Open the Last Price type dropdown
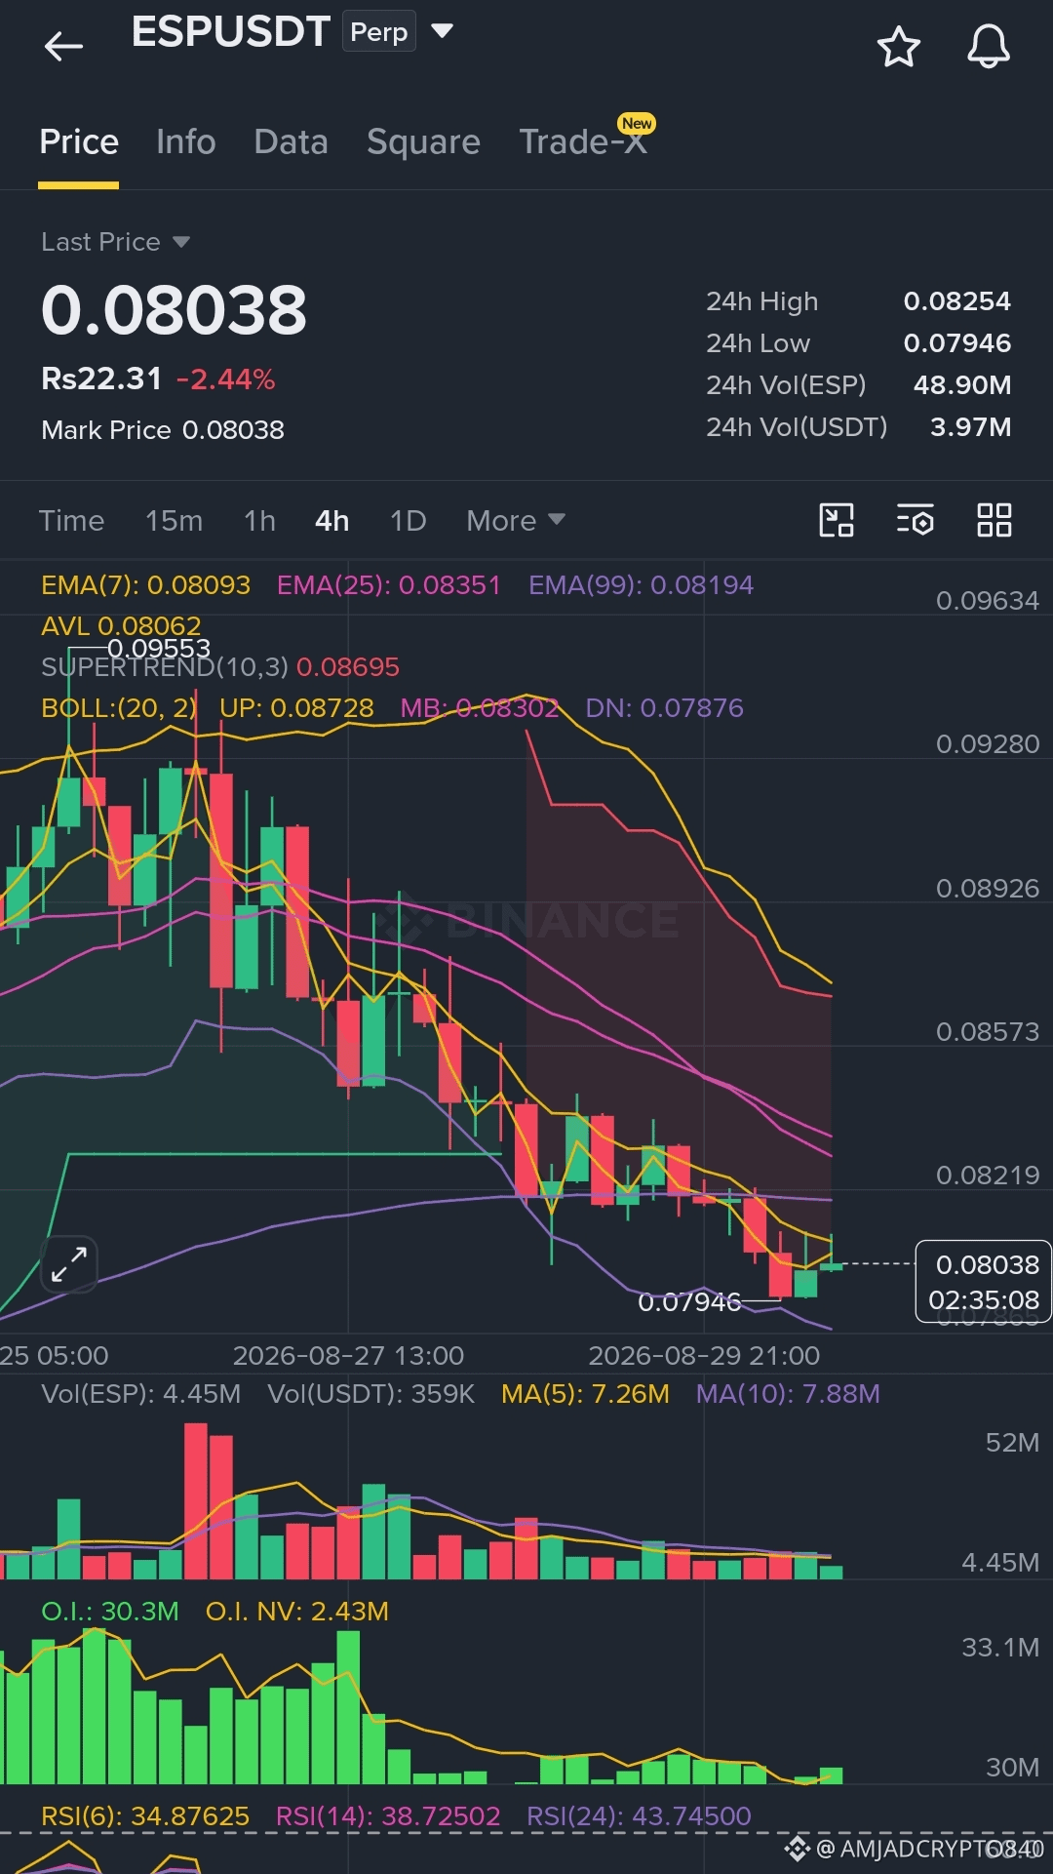 [115, 242]
